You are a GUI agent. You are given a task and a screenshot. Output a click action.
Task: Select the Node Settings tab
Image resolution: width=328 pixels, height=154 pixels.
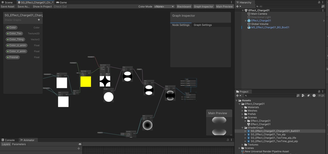(181, 25)
